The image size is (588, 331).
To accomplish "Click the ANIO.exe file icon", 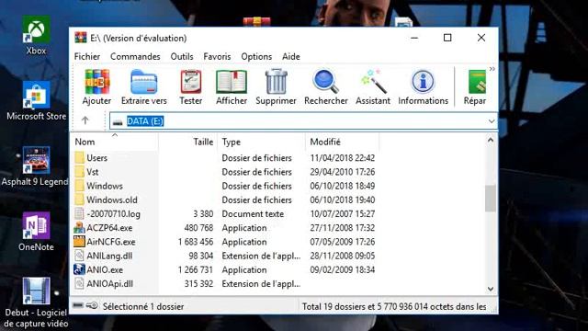I will pos(79,269).
